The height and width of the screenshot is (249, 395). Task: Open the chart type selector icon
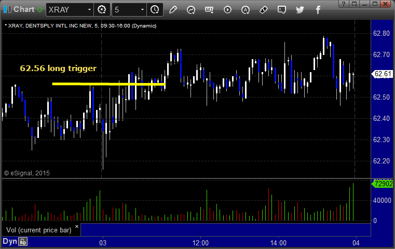pos(191,10)
